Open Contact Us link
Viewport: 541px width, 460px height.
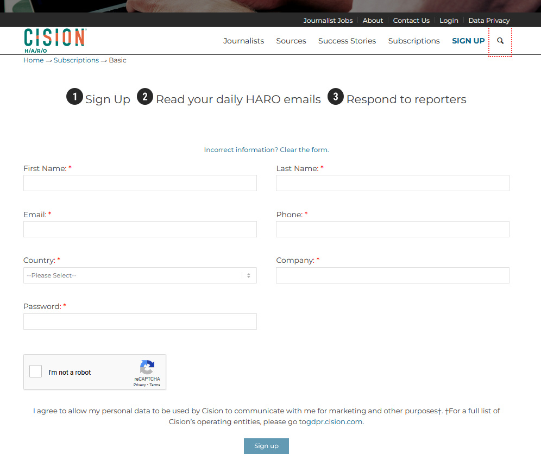411,20
